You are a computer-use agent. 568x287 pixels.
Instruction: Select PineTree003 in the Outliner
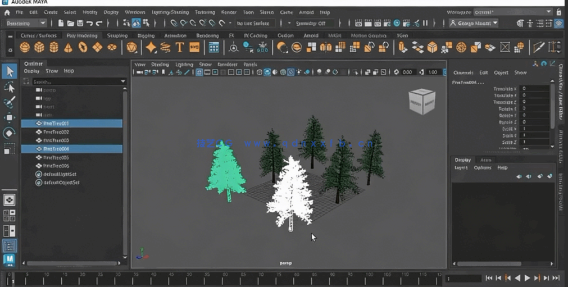[56, 140]
